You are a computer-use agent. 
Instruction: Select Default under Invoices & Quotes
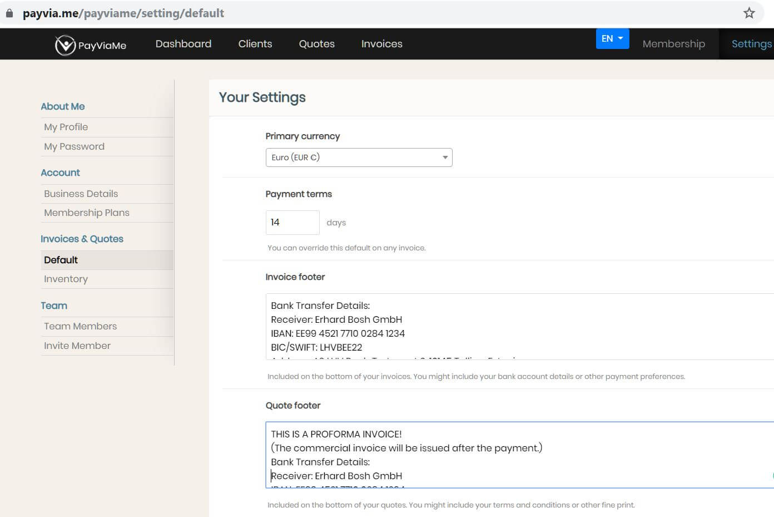coord(107,260)
